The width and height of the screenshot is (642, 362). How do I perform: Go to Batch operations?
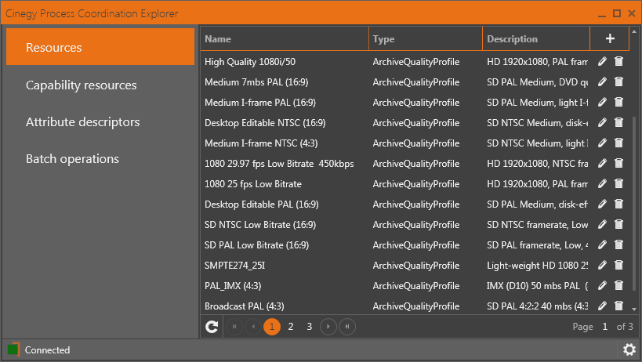tap(72, 159)
